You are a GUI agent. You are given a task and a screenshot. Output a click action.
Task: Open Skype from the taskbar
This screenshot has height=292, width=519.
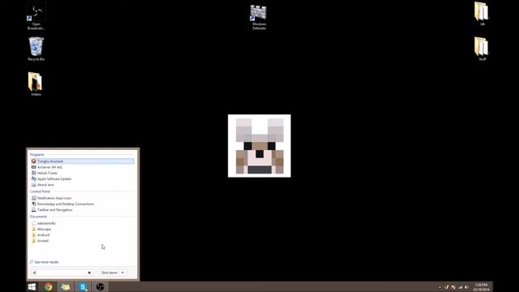[83, 286]
